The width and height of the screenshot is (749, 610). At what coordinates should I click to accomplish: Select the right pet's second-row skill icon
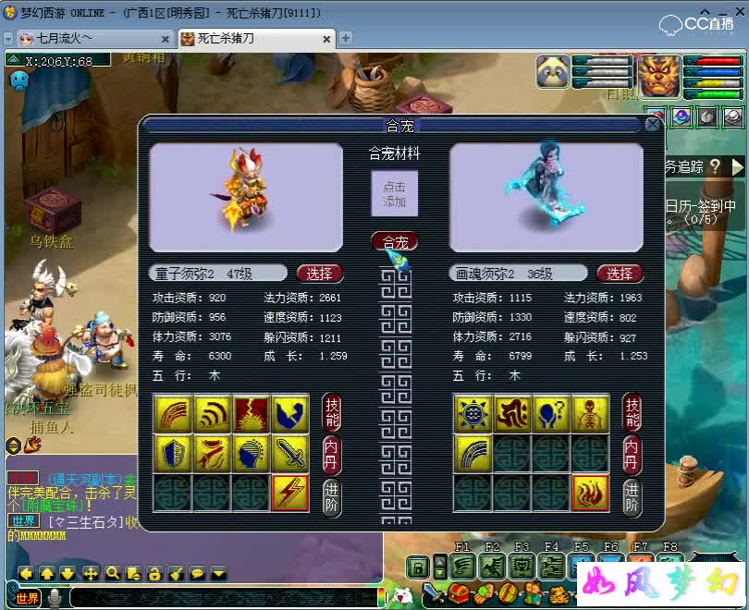click(x=473, y=453)
